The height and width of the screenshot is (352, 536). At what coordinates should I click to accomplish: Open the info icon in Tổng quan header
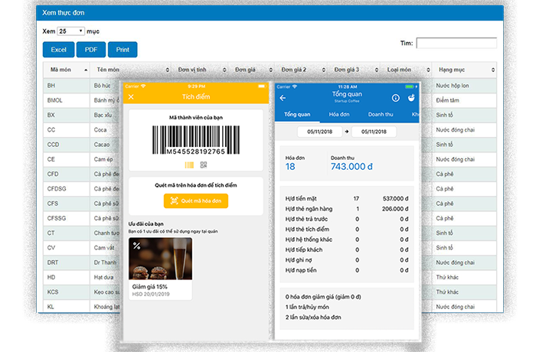pyautogui.click(x=395, y=98)
